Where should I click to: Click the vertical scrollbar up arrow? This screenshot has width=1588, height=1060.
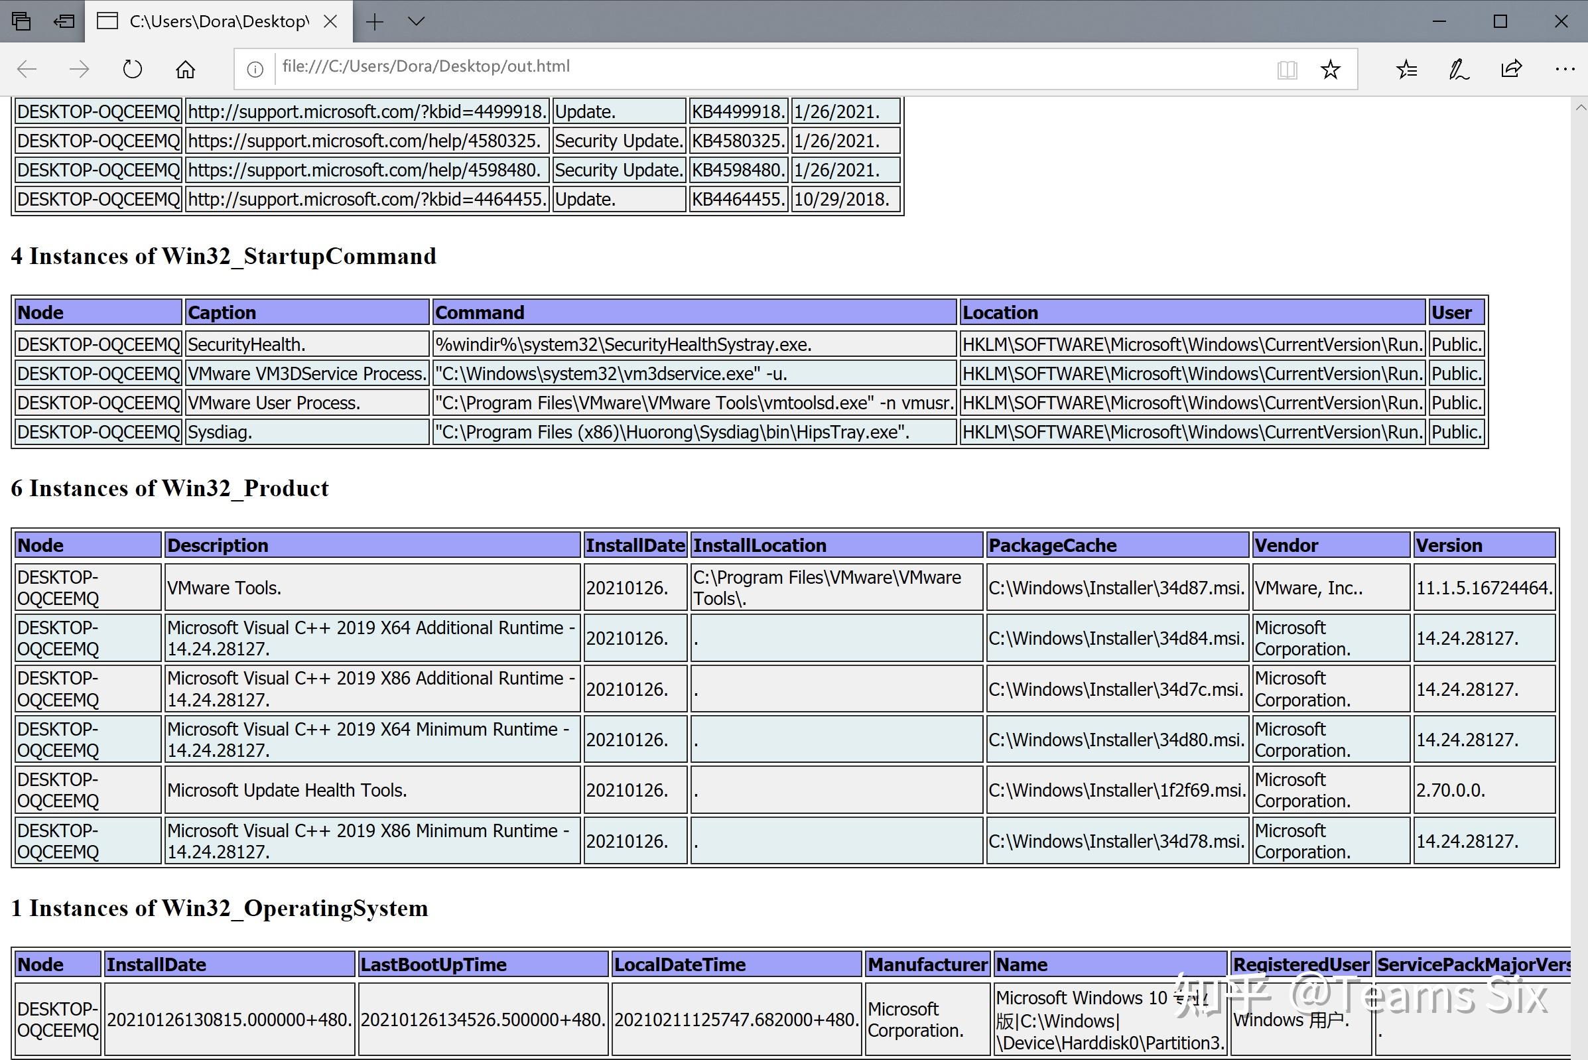(1580, 107)
